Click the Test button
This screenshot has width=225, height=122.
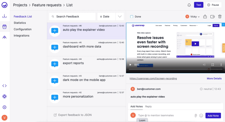(x=199, y=5)
